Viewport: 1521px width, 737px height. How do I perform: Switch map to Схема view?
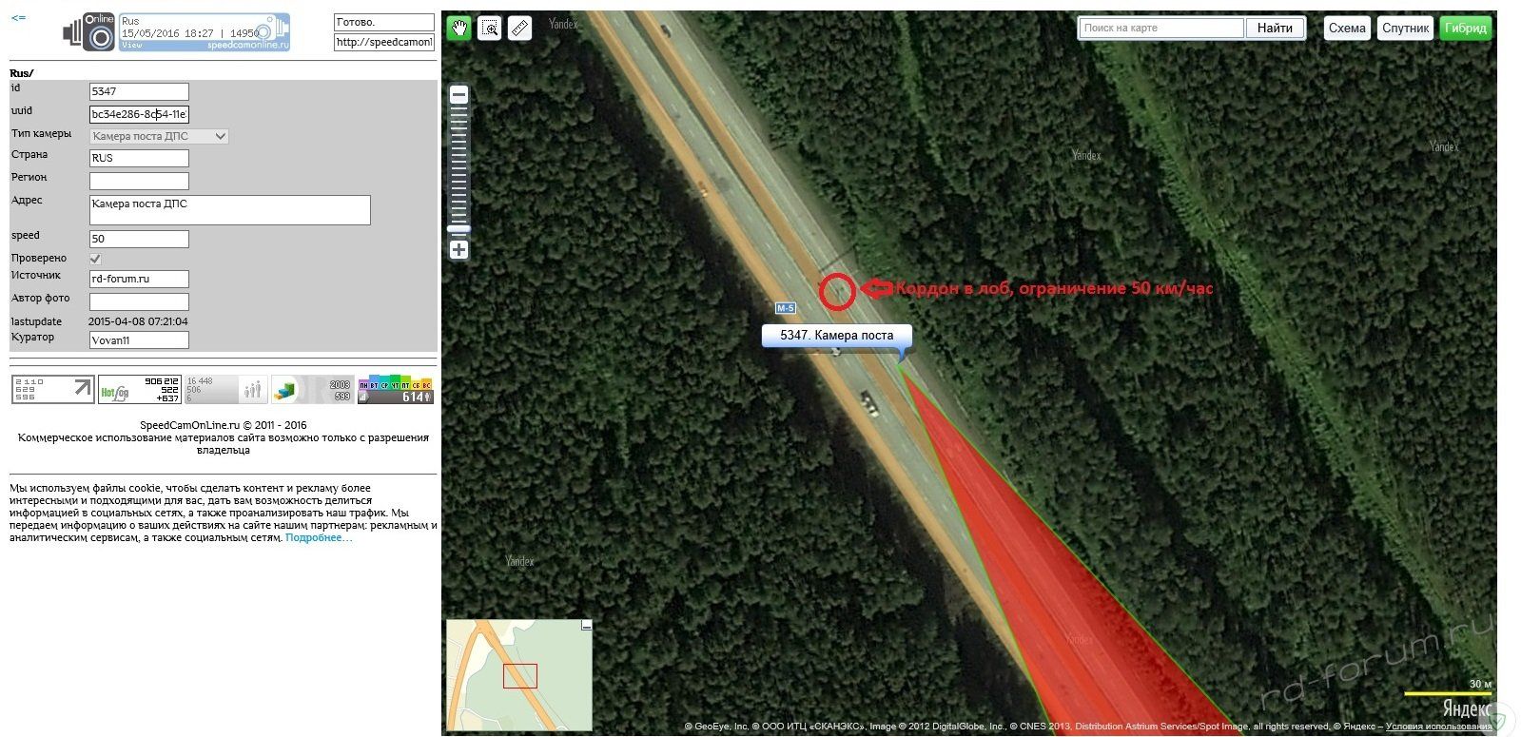pyautogui.click(x=1347, y=28)
